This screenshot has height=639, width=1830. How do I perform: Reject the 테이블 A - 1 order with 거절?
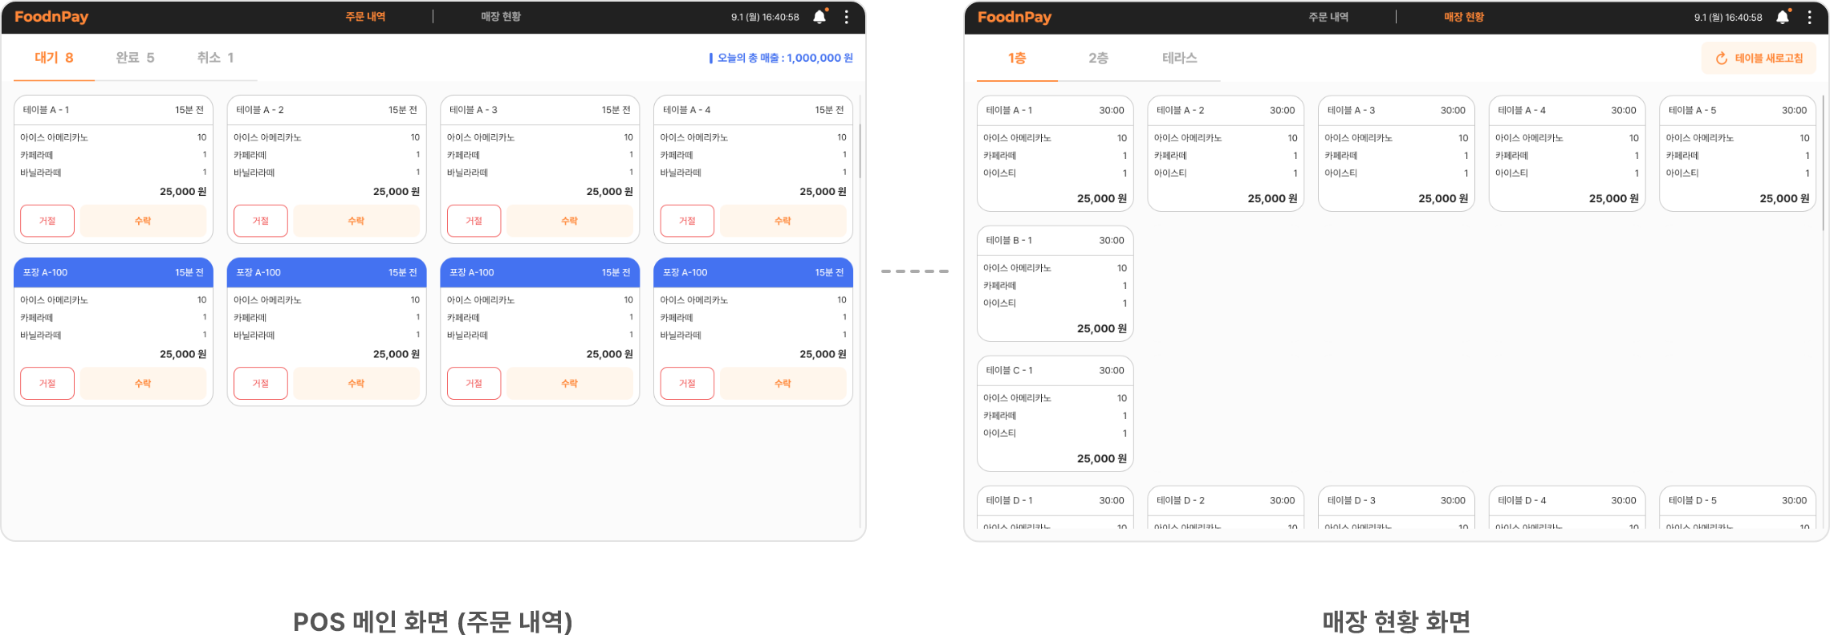pos(47,221)
